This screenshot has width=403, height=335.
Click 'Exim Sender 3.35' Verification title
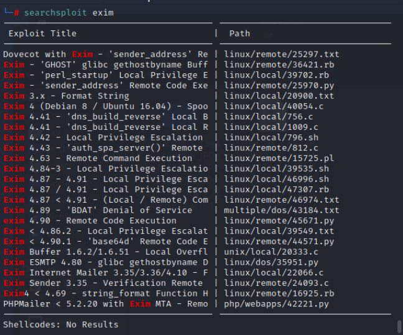tap(103, 283)
